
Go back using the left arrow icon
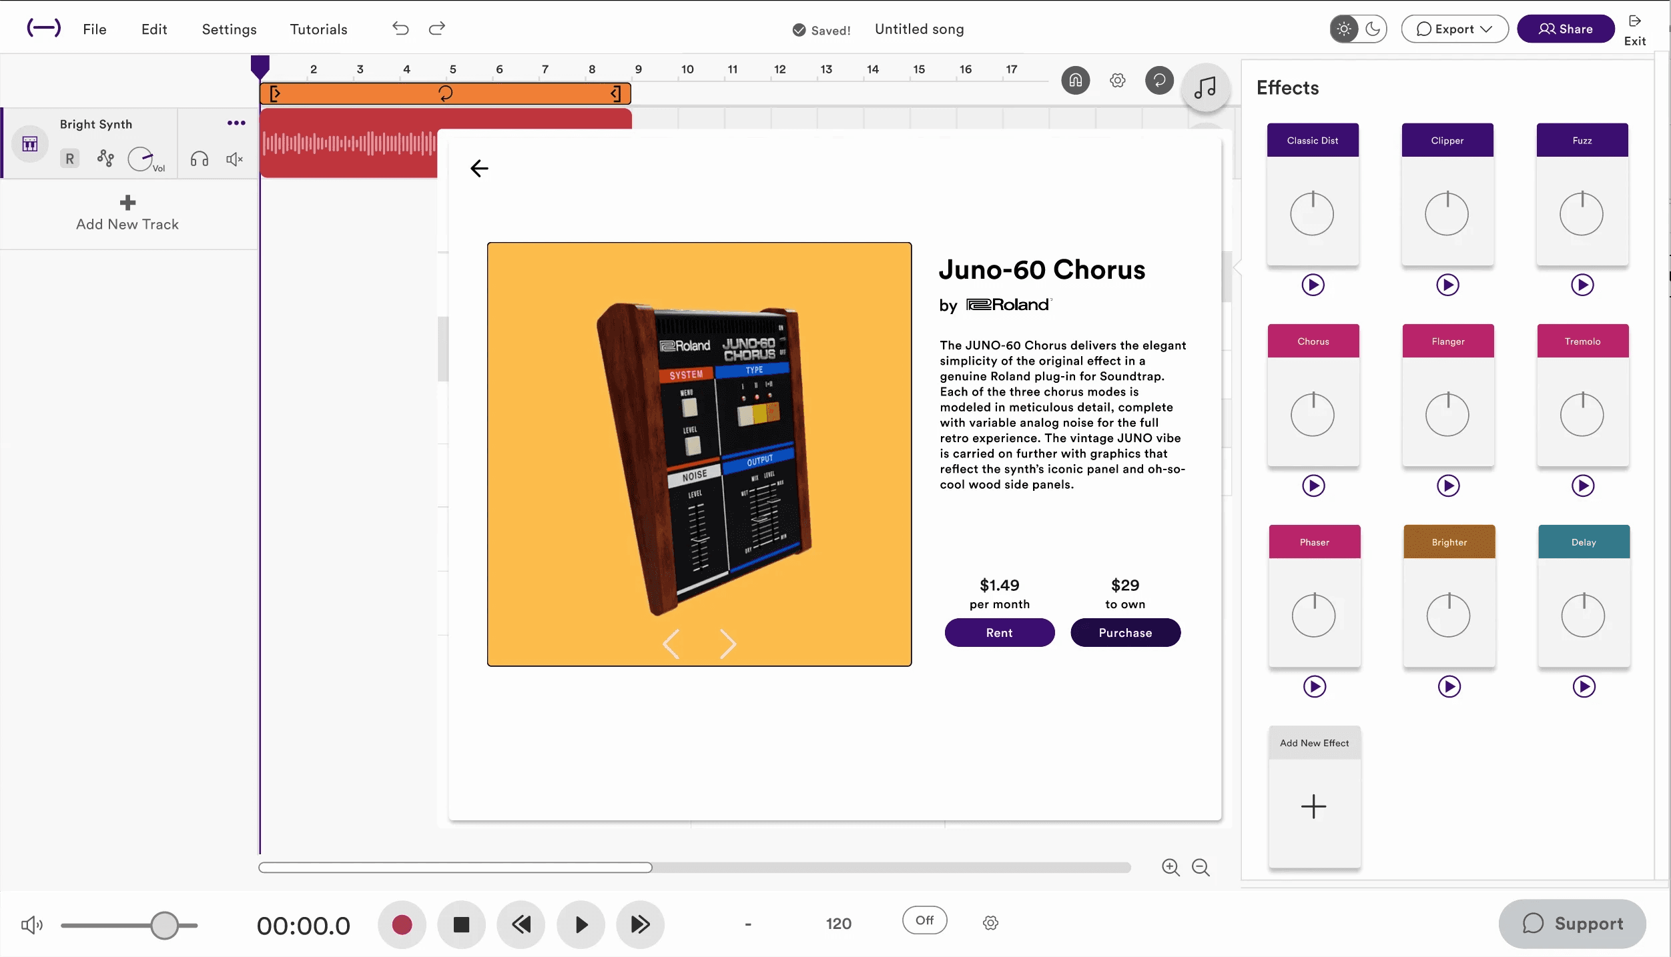pos(479,168)
